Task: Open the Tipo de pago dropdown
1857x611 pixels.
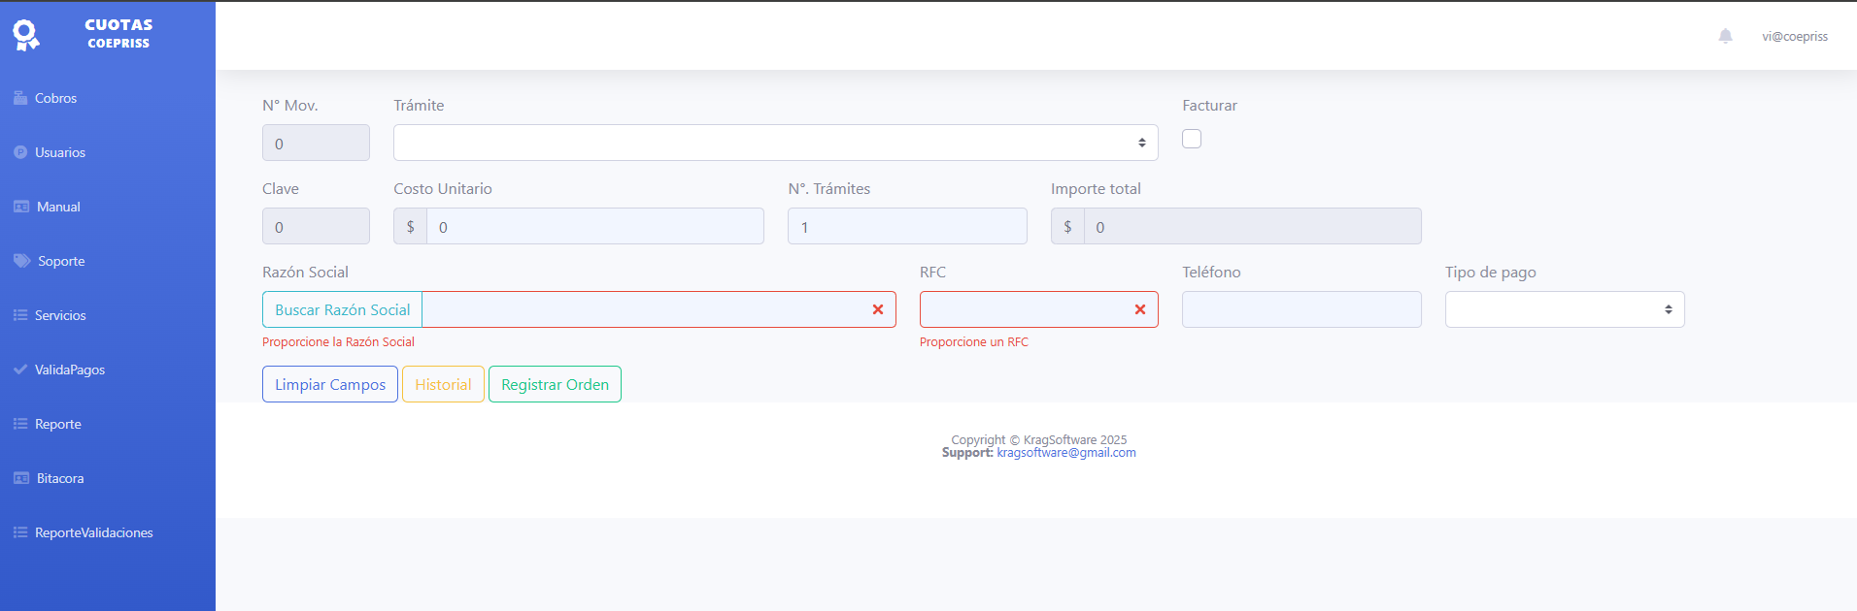Action: tap(1564, 309)
